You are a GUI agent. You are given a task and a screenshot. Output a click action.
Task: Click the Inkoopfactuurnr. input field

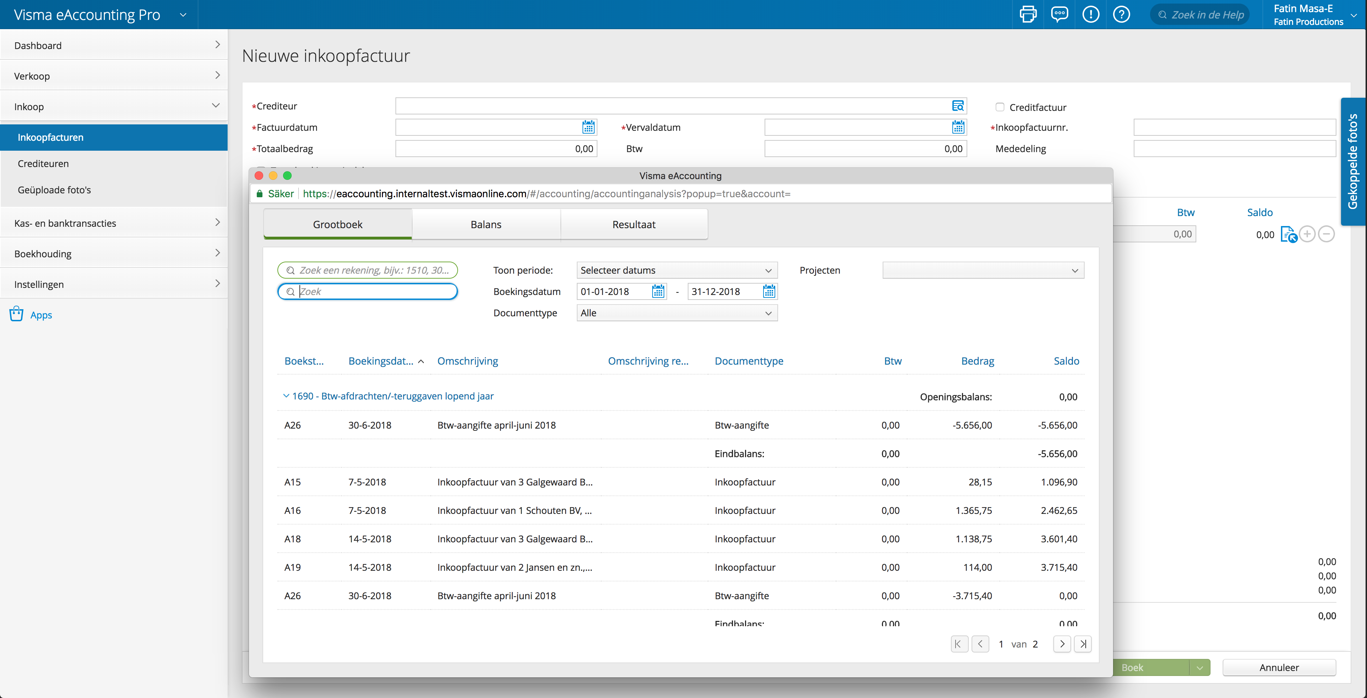[x=1234, y=127]
